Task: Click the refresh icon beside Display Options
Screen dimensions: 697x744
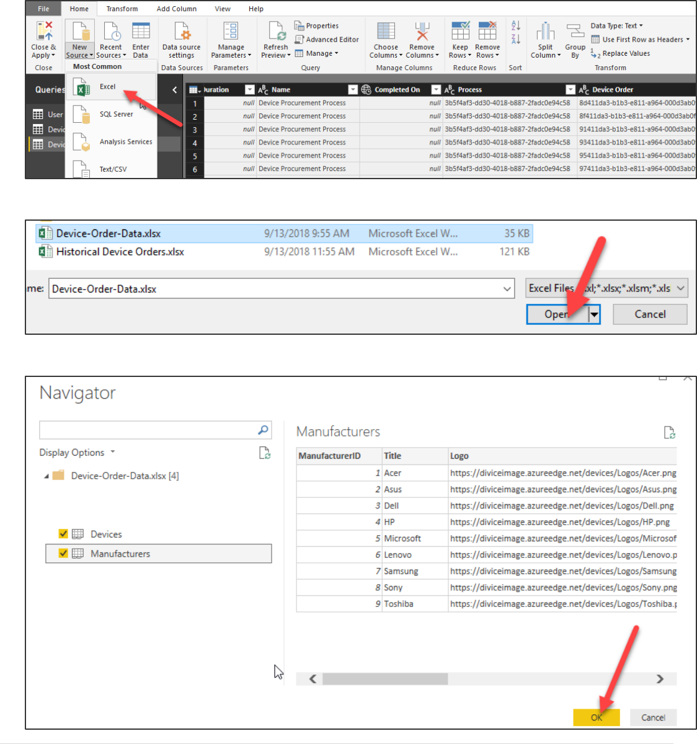Action: (265, 453)
